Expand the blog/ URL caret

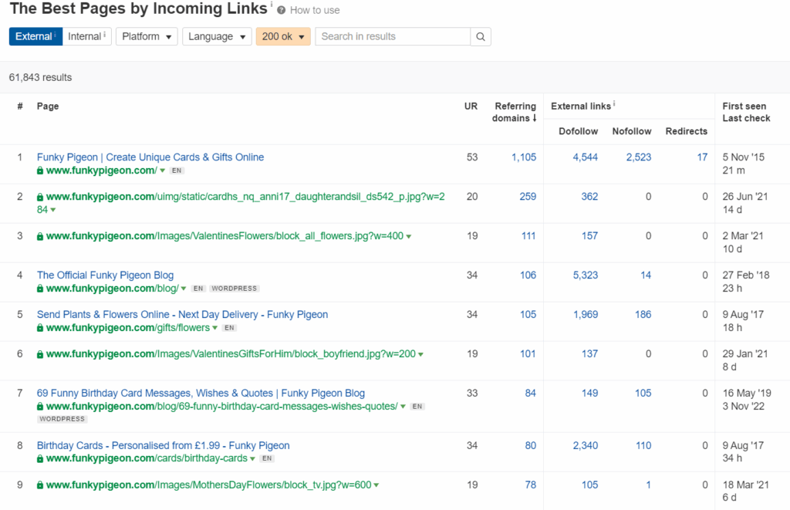point(184,289)
